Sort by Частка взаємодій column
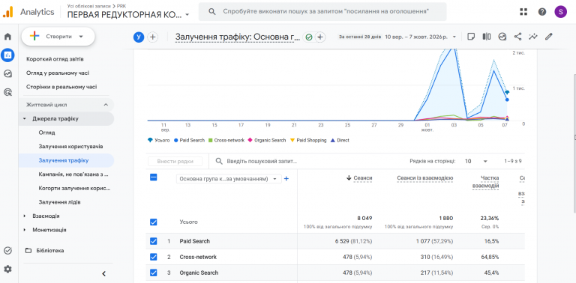576x283 pixels. [485, 182]
